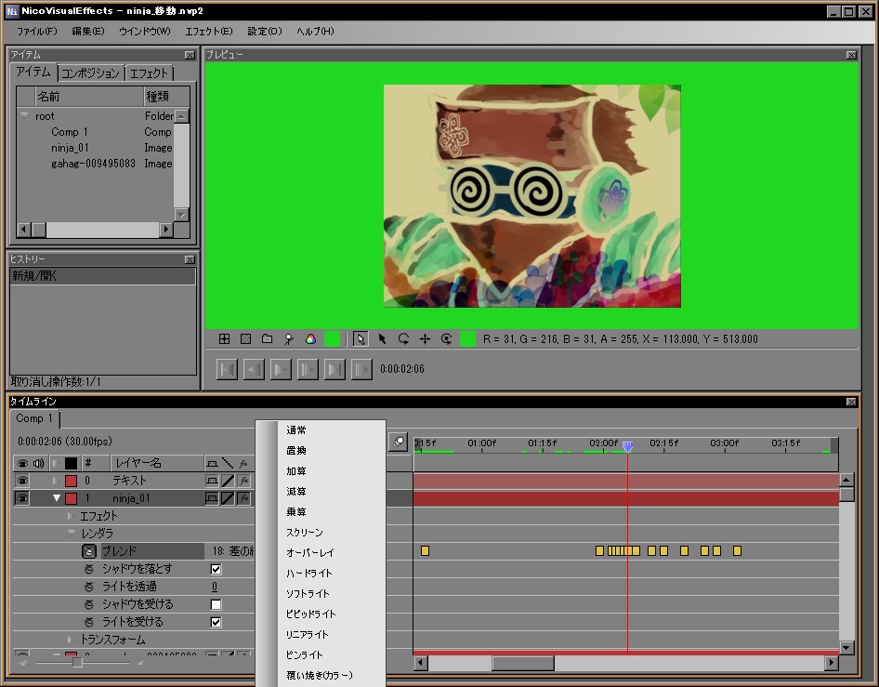Choose the solid black arrow tool

pyautogui.click(x=382, y=338)
